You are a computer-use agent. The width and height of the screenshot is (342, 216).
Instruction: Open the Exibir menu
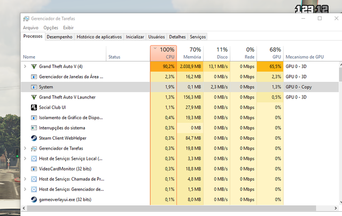[x=68, y=28]
